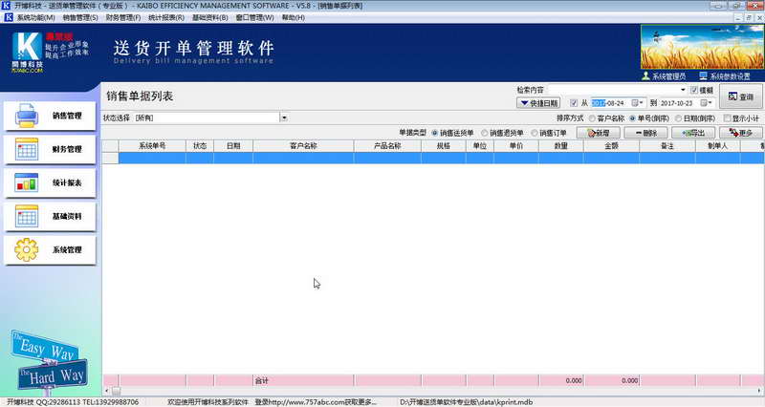Viewport: 765px width, 407px height.
Task: Open the 统计报表(R) menu
Action: pyautogui.click(x=166, y=17)
